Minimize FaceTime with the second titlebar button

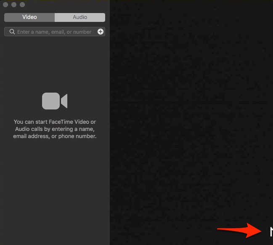click(14, 5)
